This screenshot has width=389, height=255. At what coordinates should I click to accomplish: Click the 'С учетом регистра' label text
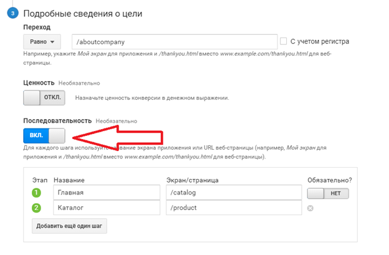click(320, 41)
